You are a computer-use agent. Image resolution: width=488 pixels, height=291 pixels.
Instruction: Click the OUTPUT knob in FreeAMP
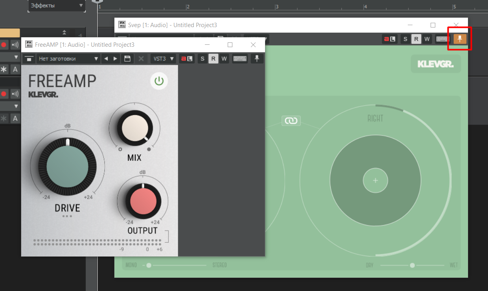click(x=143, y=201)
